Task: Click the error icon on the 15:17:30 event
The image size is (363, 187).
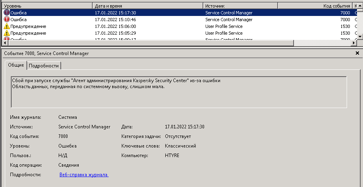Action: [7, 13]
